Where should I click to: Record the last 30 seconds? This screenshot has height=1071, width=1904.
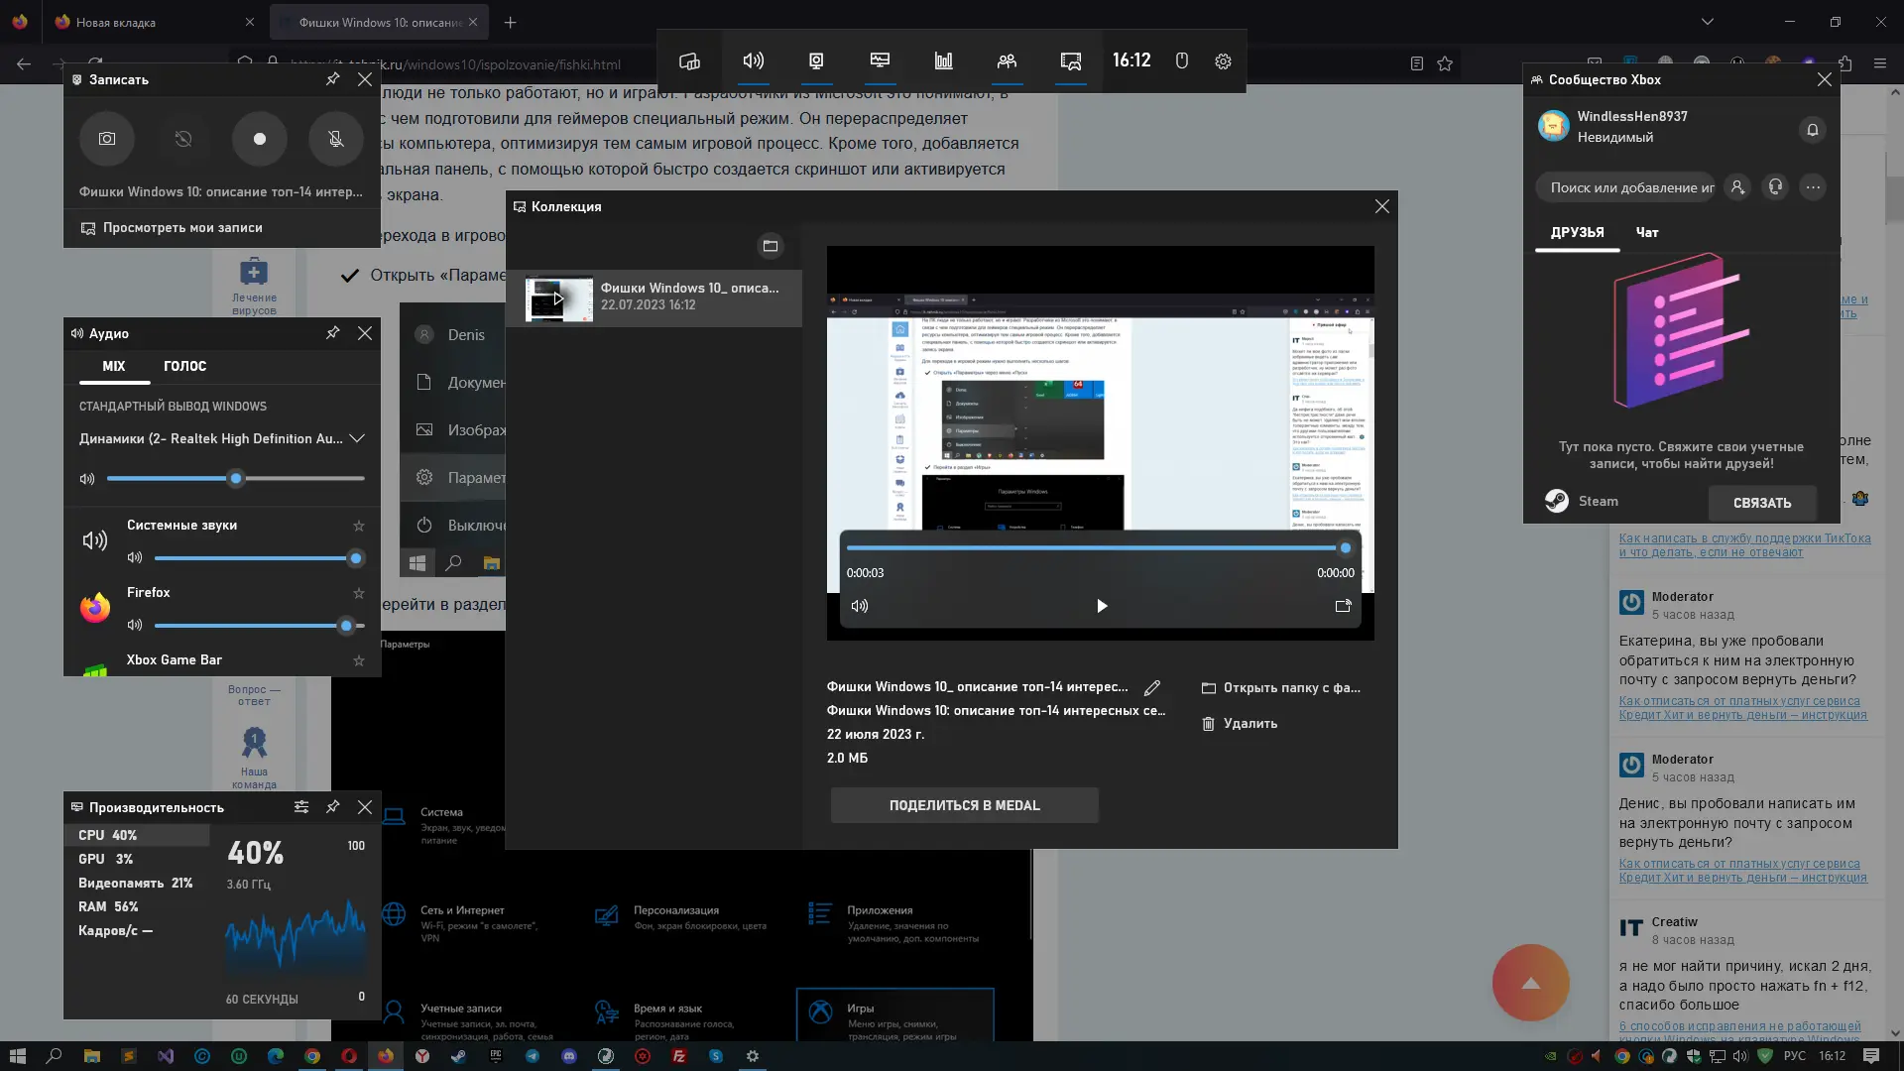183,139
